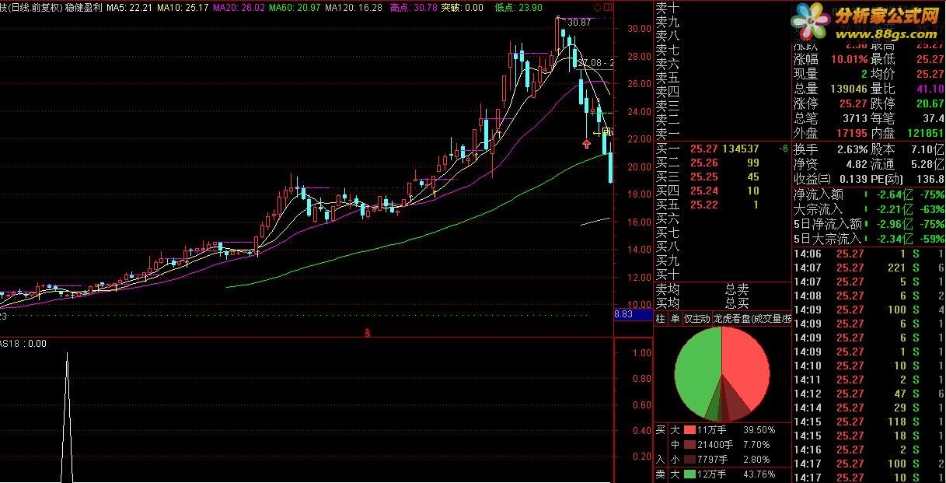
Task: Switch to the 仅主动 tab
Action: [696, 319]
